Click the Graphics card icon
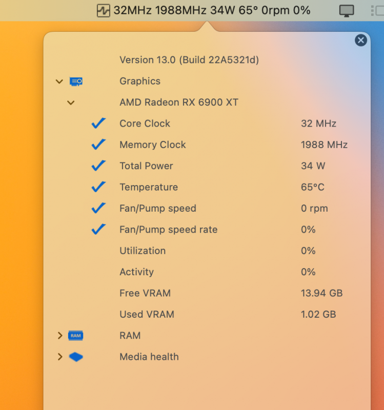The height and width of the screenshot is (410, 384). (76, 81)
